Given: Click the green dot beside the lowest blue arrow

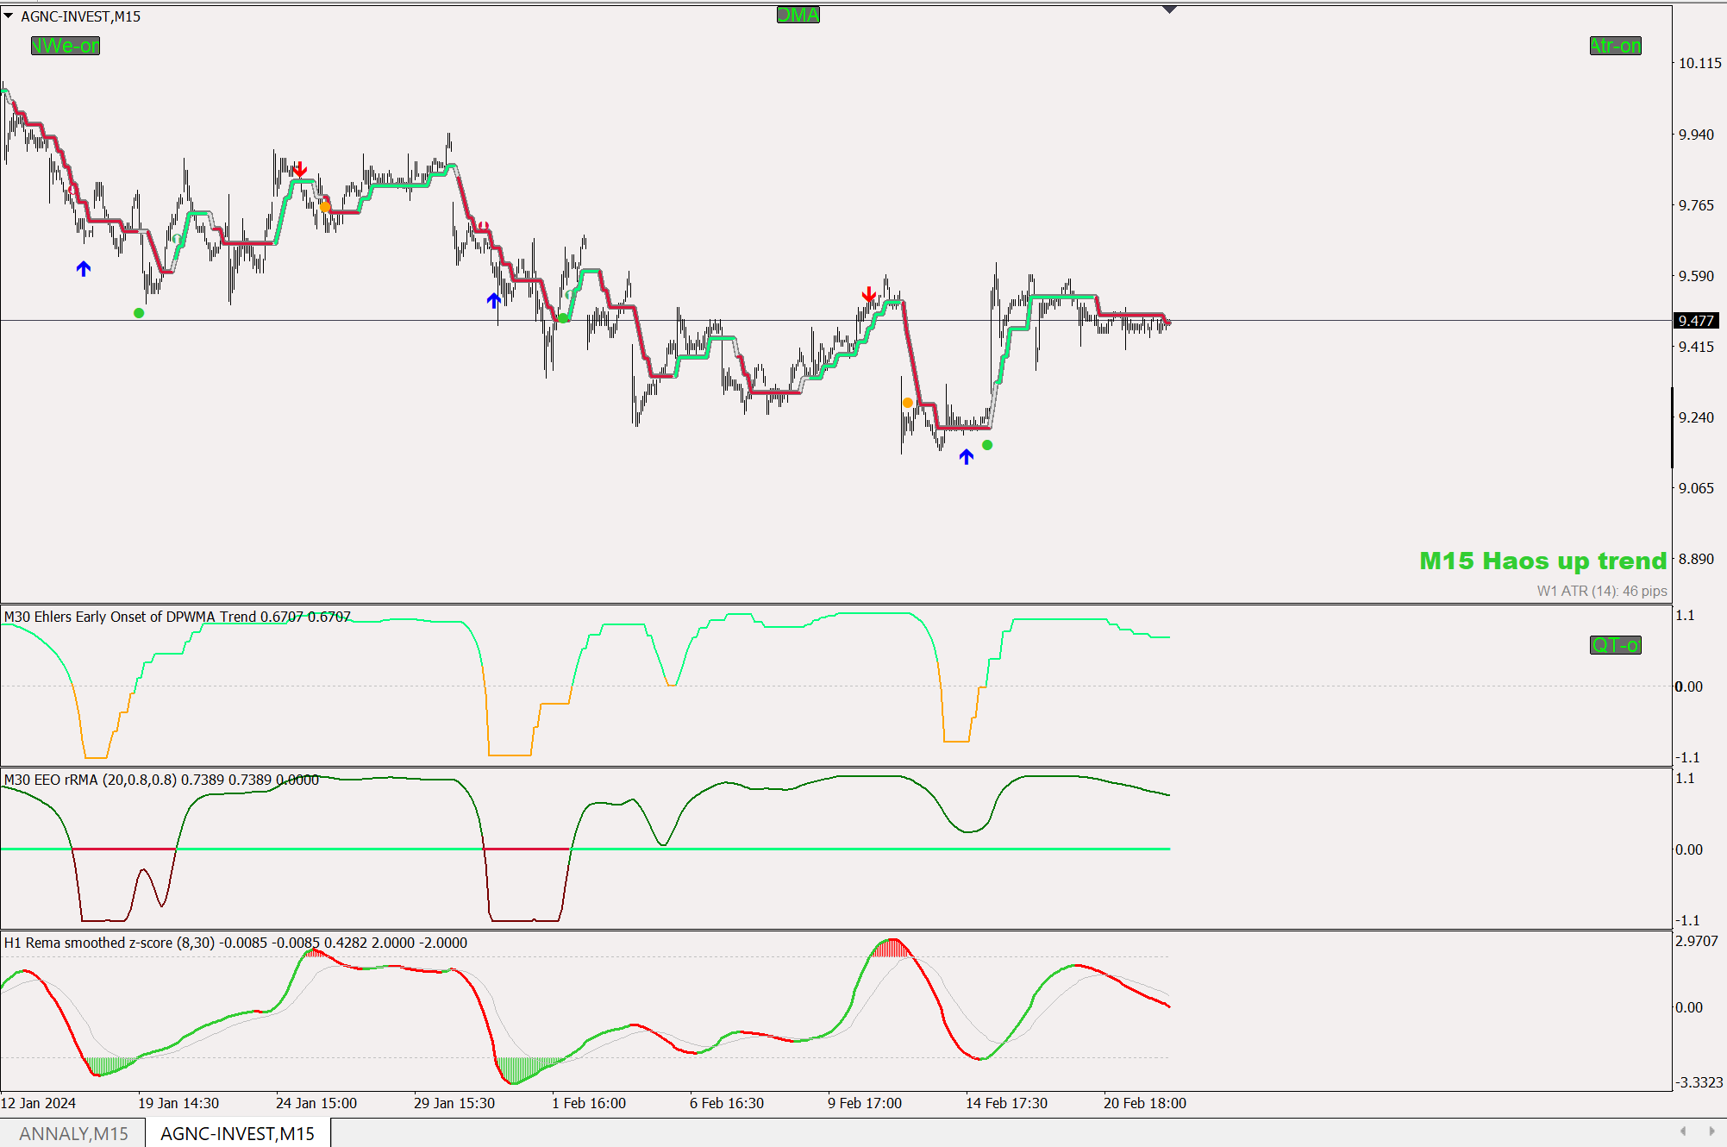Looking at the screenshot, I should pyautogui.click(x=987, y=445).
